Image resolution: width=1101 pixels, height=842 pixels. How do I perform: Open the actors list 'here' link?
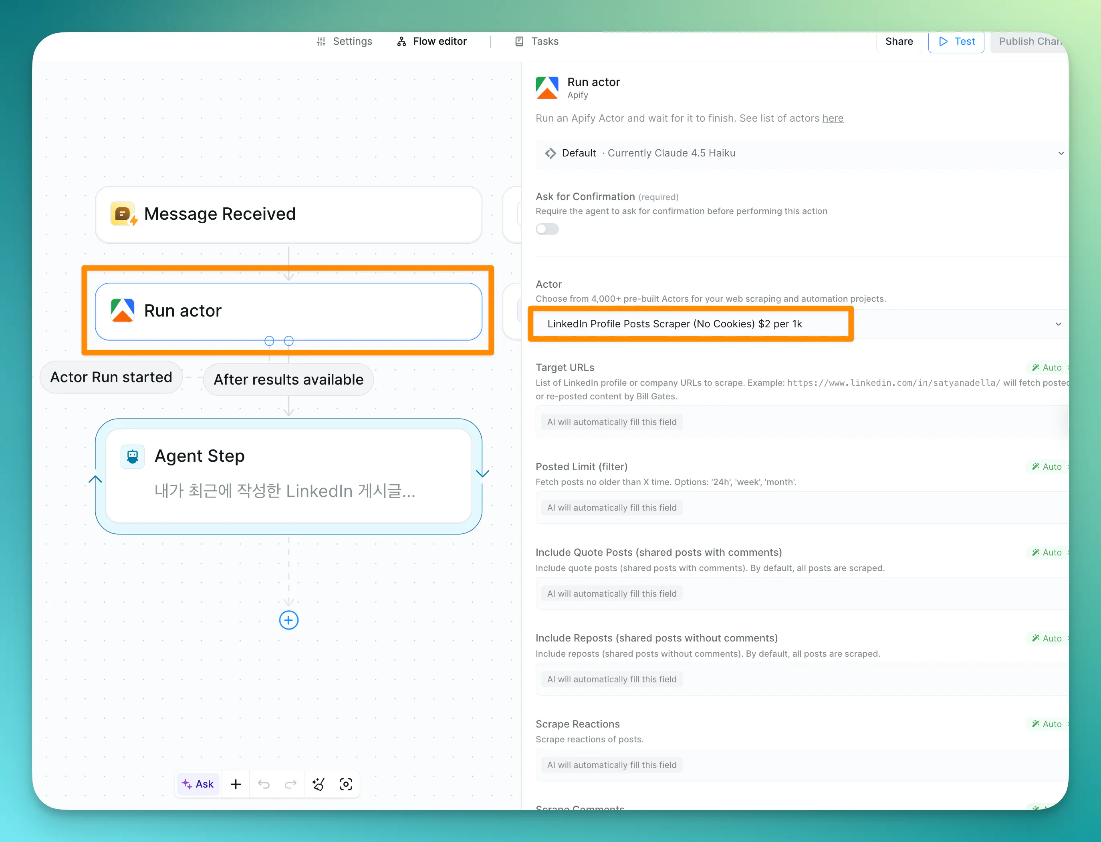point(833,118)
